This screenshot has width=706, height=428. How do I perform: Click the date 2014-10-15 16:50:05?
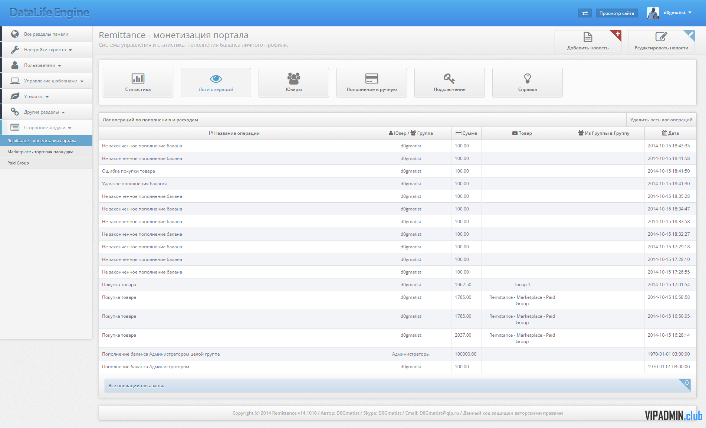click(x=669, y=316)
